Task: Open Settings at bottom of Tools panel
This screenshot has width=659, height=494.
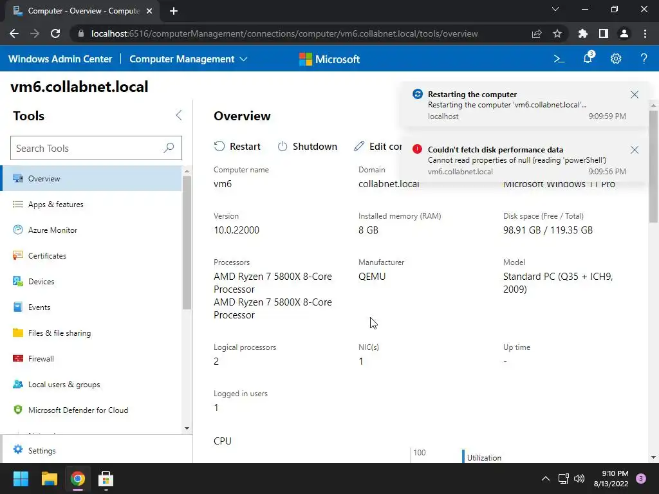Action: point(97,450)
